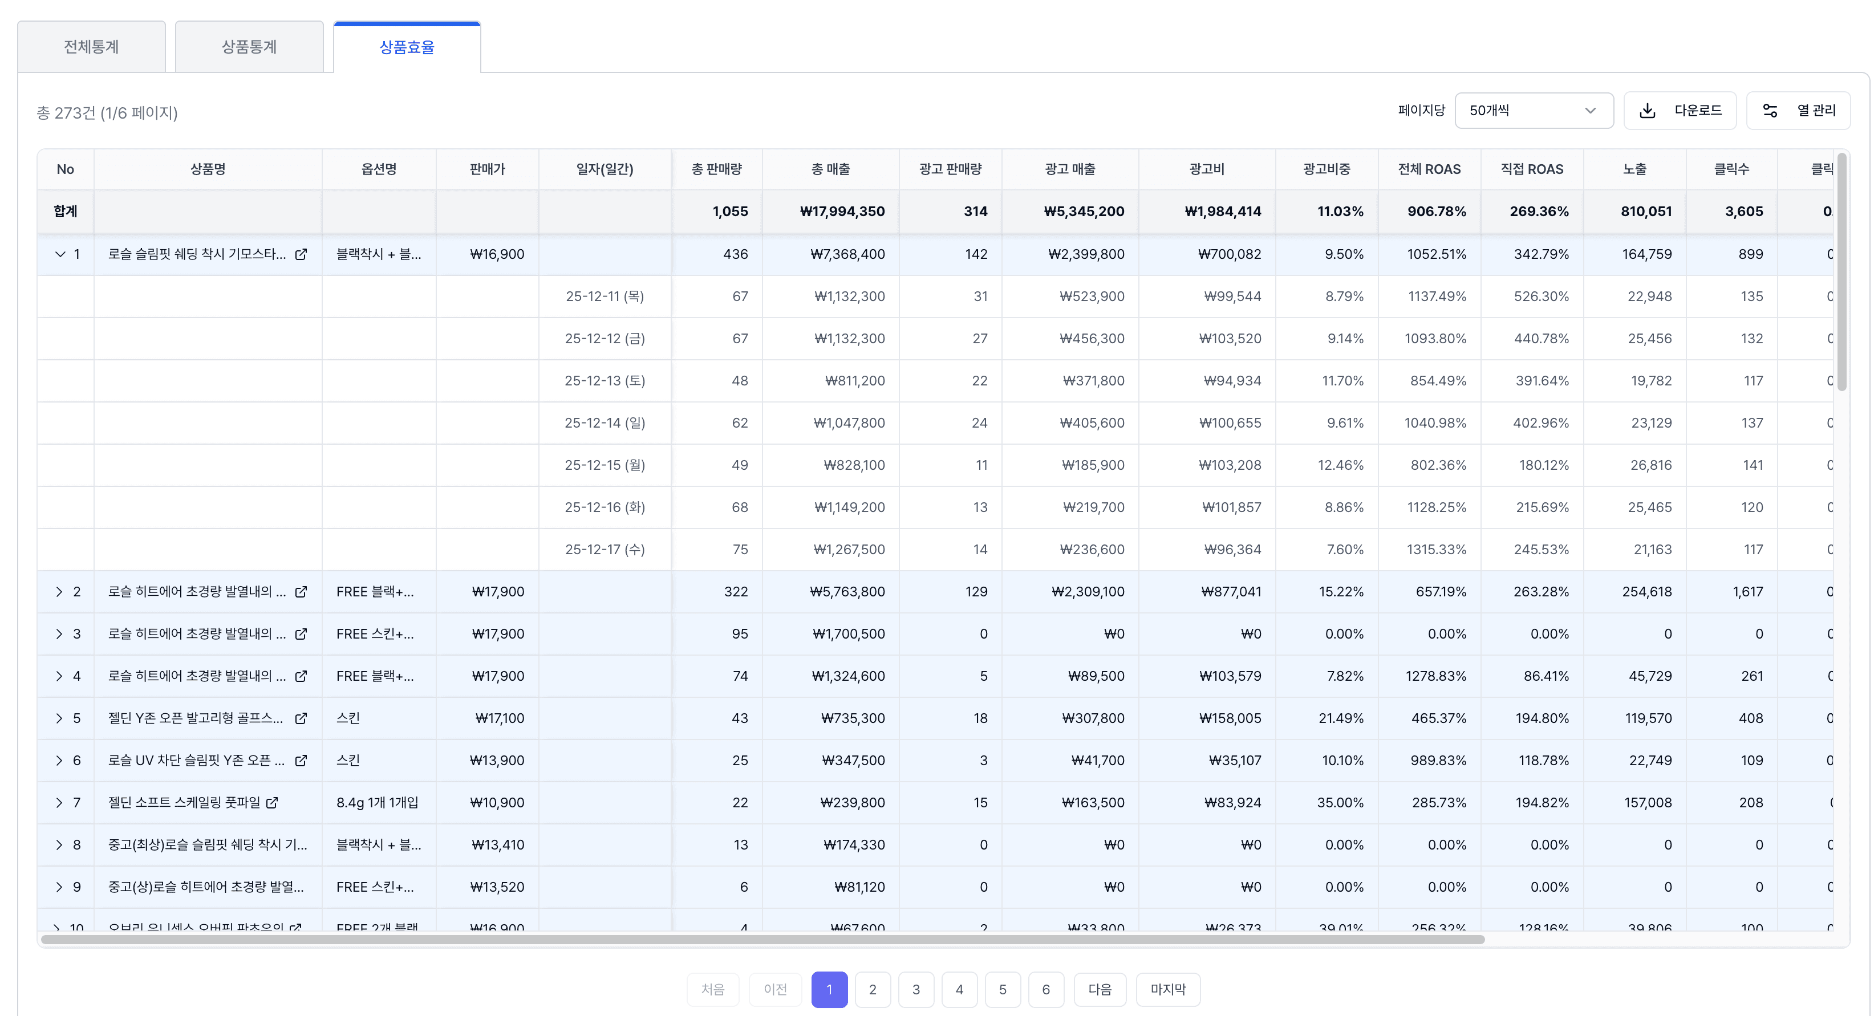Screen dimensions: 1874x1016
Task: Open external link for 젤딘 소프트 스케일링 풋파일
Action: (272, 803)
